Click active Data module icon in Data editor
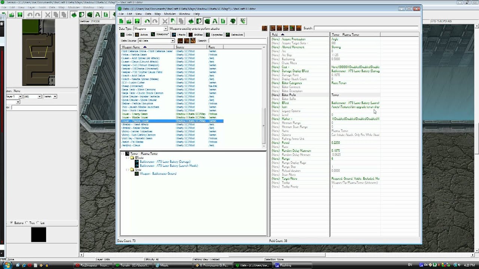479x269 pixels. [207, 21]
